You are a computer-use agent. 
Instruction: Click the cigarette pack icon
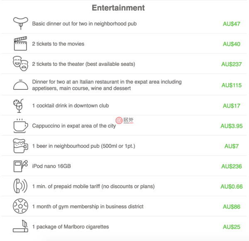click(x=20, y=226)
